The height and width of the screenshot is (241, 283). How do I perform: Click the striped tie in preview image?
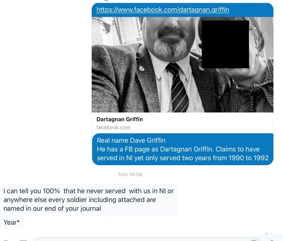click(x=178, y=87)
